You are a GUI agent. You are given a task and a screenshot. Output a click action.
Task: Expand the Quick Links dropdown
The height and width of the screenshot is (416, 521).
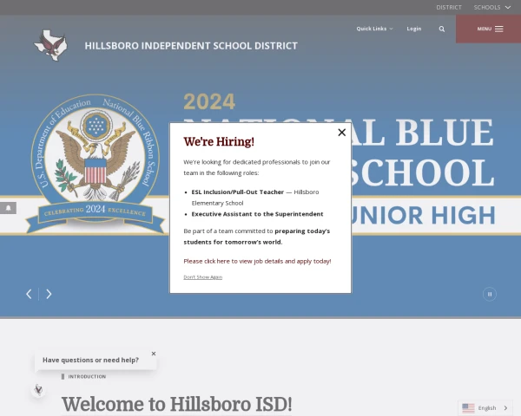pos(374,29)
